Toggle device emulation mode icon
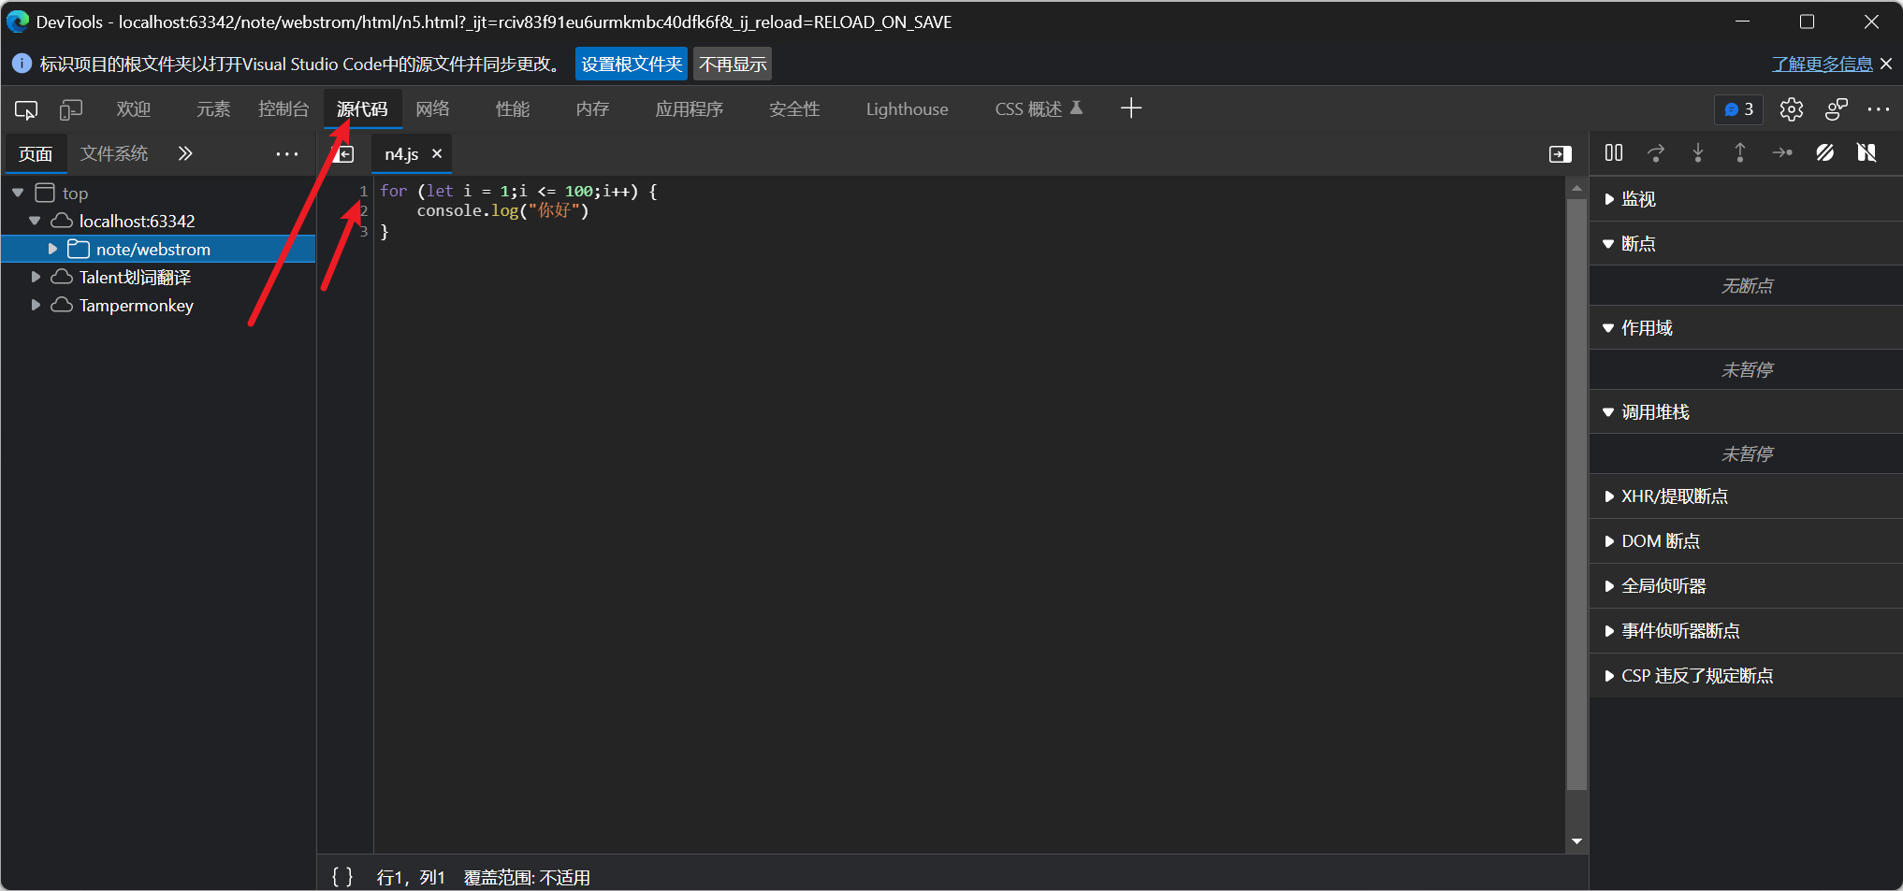 [x=71, y=109]
